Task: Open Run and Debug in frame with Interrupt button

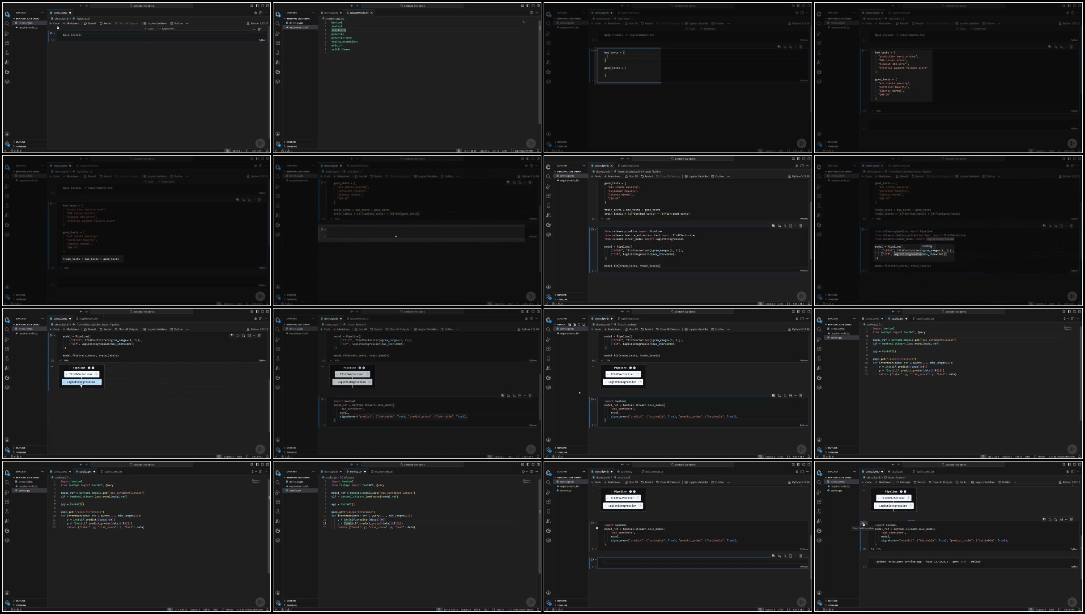Action: click(x=819, y=492)
